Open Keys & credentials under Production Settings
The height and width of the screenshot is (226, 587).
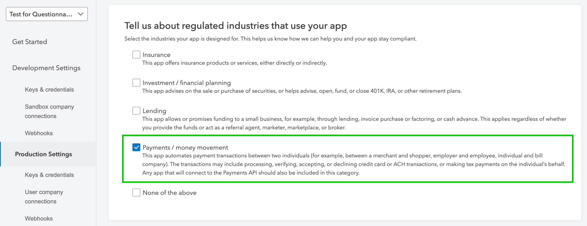pyautogui.click(x=49, y=175)
